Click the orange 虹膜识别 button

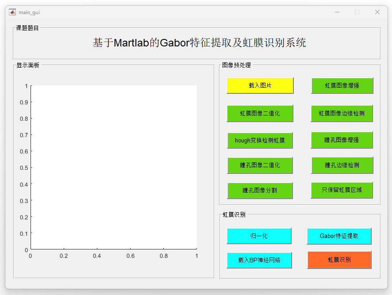339,260
